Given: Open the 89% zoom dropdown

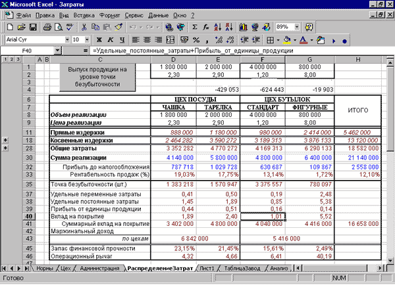Looking at the screenshot, I should (x=297, y=27).
